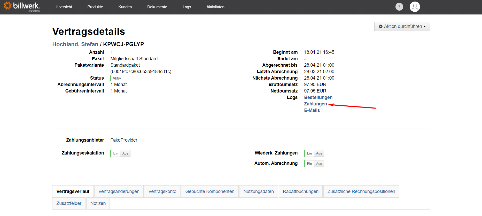The image size is (482, 216).
Task: Set Autom. Abrechnung to Ein
Action: click(309, 164)
